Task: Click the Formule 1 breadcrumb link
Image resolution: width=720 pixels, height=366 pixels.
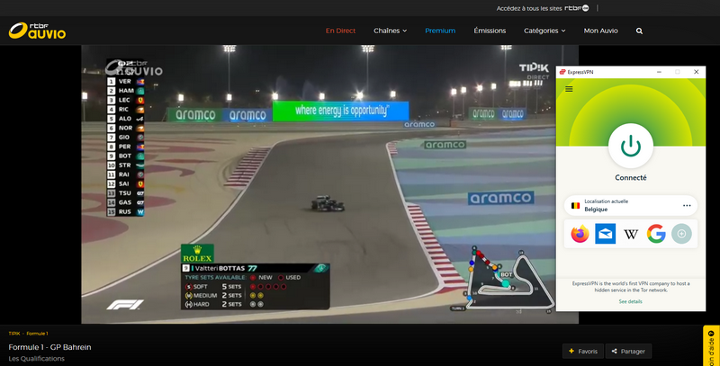Action: [37, 334]
